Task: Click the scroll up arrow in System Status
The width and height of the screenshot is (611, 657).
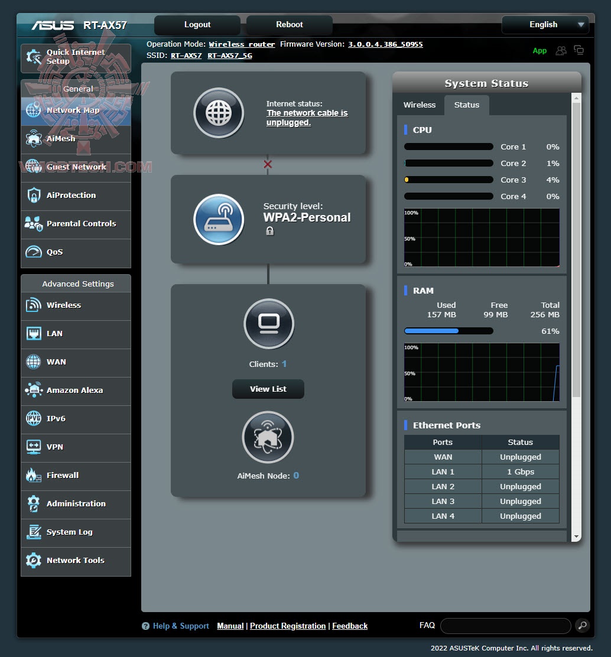Action: click(x=576, y=98)
